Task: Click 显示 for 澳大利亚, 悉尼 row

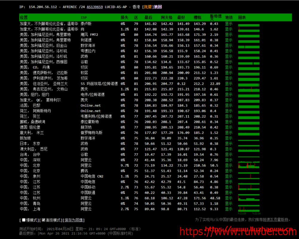Action: pyautogui.click(x=228, y=149)
